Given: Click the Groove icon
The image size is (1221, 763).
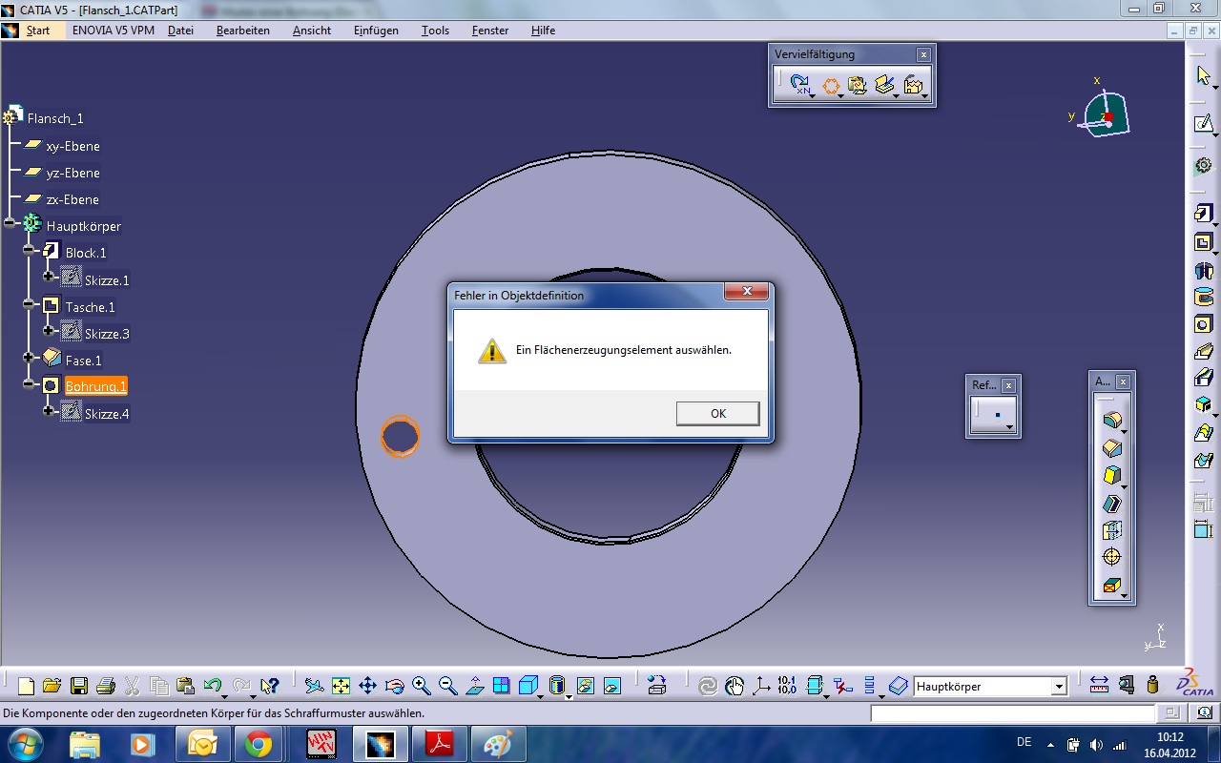Looking at the screenshot, I should [1204, 298].
